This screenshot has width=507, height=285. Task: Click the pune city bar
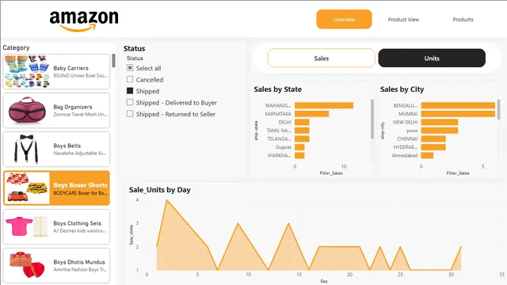pyautogui.click(x=440, y=131)
